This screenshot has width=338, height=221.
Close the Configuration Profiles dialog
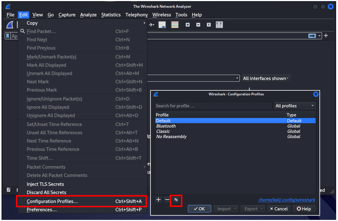coord(316,94)
